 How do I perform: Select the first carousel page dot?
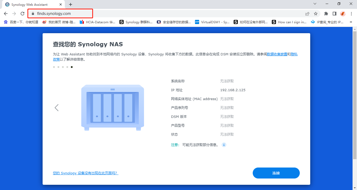tap(54, 67)
